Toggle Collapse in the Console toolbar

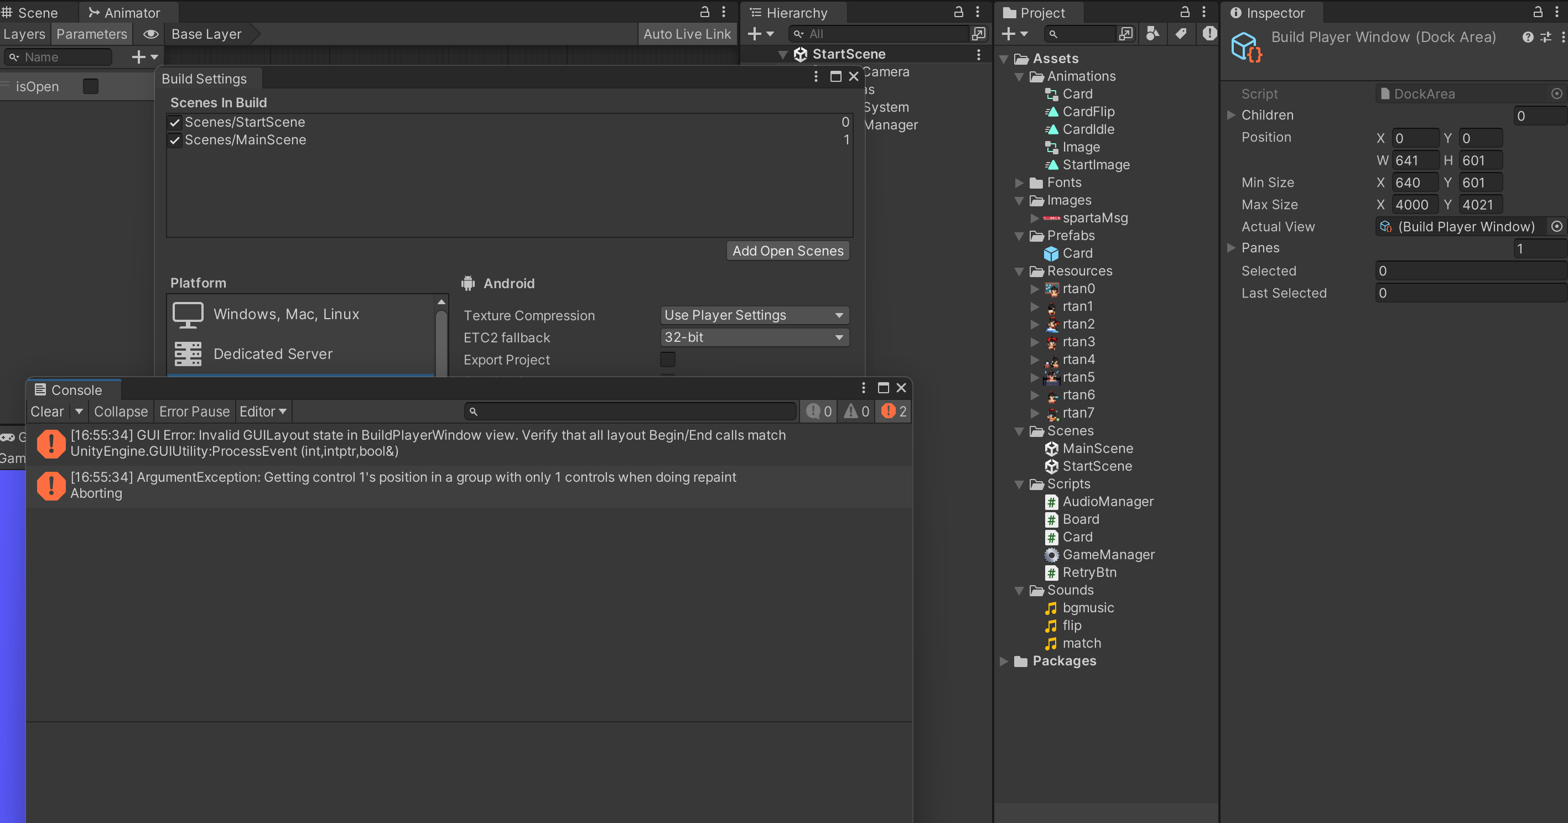121,412
